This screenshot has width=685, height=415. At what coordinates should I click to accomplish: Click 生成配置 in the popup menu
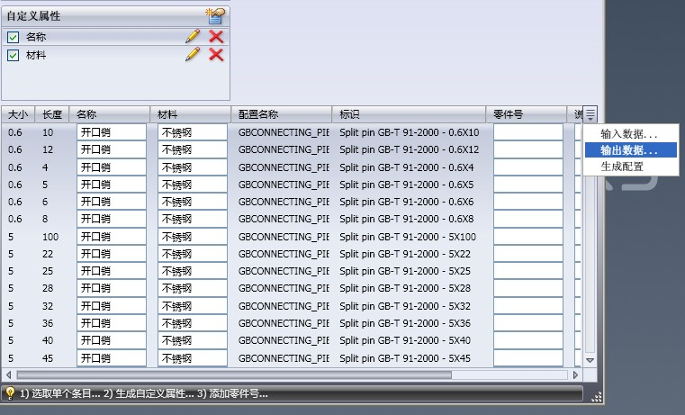click(x=622, y=167)
